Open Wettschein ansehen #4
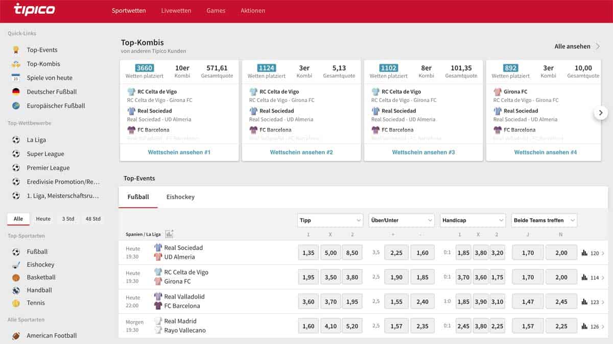Viewport: 613px width, 344px height. point(546,152)
